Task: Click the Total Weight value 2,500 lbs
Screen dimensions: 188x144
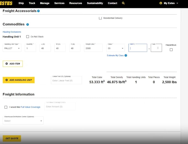Action: pyautogui.click(x=169, y=82)
